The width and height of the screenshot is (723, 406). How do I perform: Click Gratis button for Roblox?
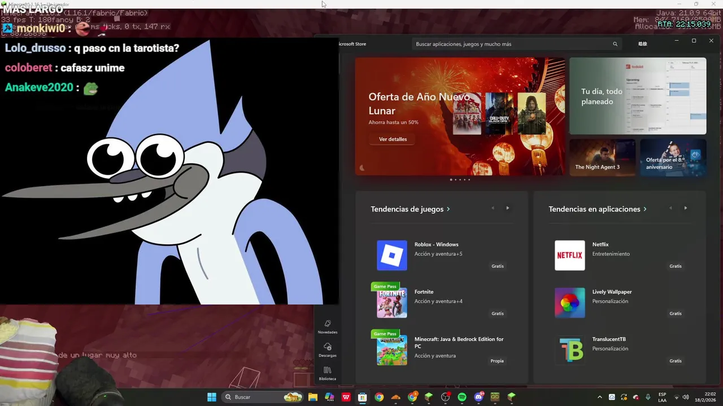click(498, 266)
